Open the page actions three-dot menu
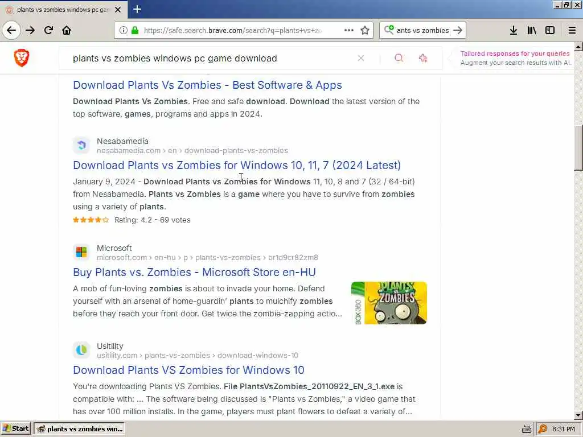Screen dimensions: 583x437 point(349,30)
